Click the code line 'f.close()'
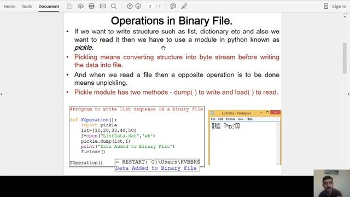The height and width of the screenshot is (197, 350). pyautogui.click(x=93, y=152)
